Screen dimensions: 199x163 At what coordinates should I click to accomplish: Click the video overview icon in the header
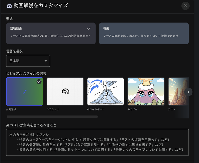click(x=9, y=6)
